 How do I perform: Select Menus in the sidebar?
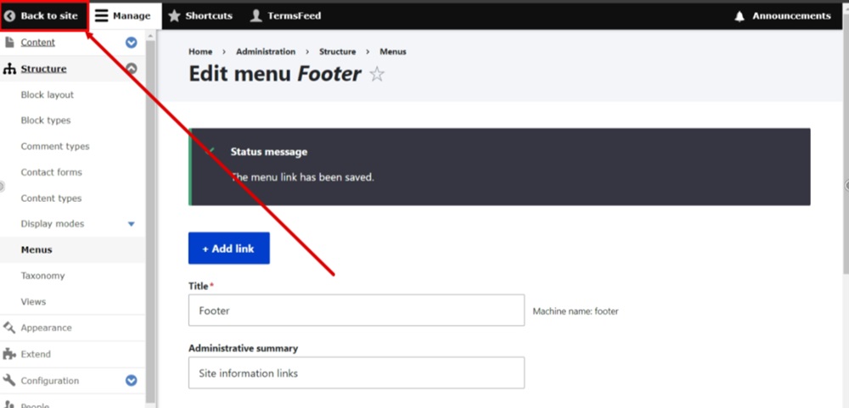[x=37, y=249]
